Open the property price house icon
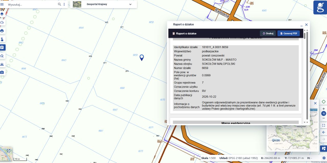Viewport: 327px width, 163px height. click(x=2, y=56)
